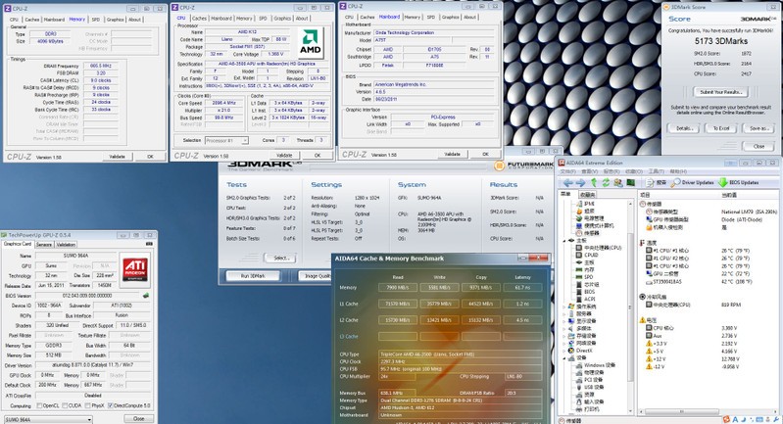Click the ATI Radeon logo in GPU-Z

coord(135,269)
